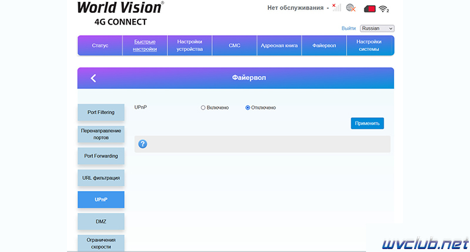Image resolution: width=470 pixels, height=252 pixels.
Task: Open Port Filtering in the sidebar
Action: 101,113
